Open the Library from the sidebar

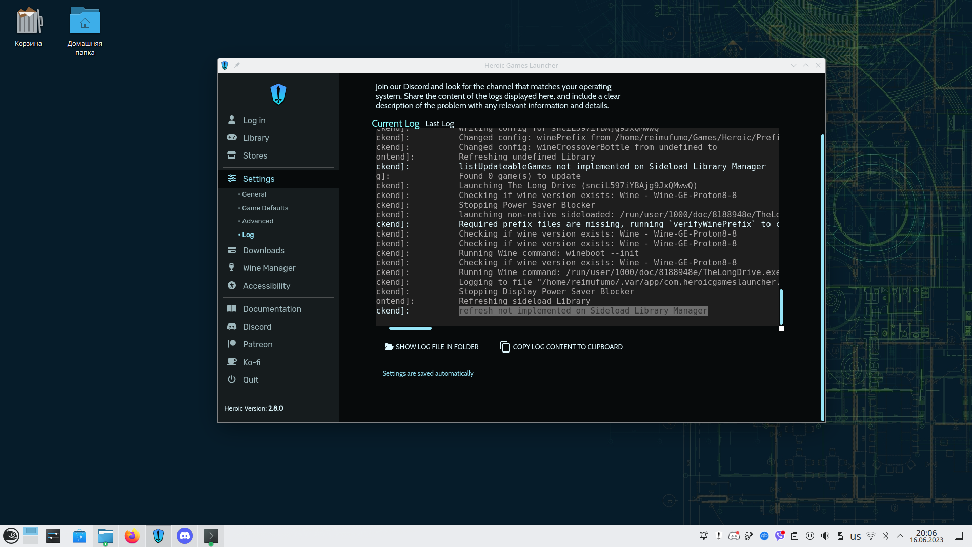point(256,138)
